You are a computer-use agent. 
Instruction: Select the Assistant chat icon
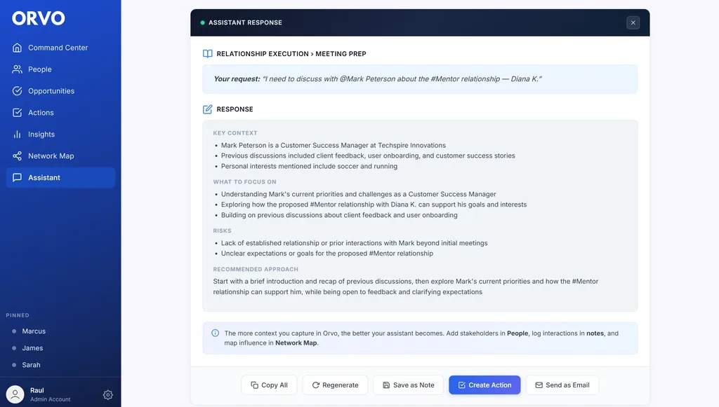[x=17, y=177]
